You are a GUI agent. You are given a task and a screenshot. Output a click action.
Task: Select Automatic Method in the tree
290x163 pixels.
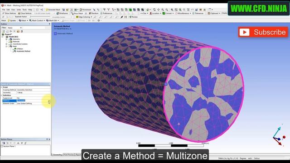[24, 51]
